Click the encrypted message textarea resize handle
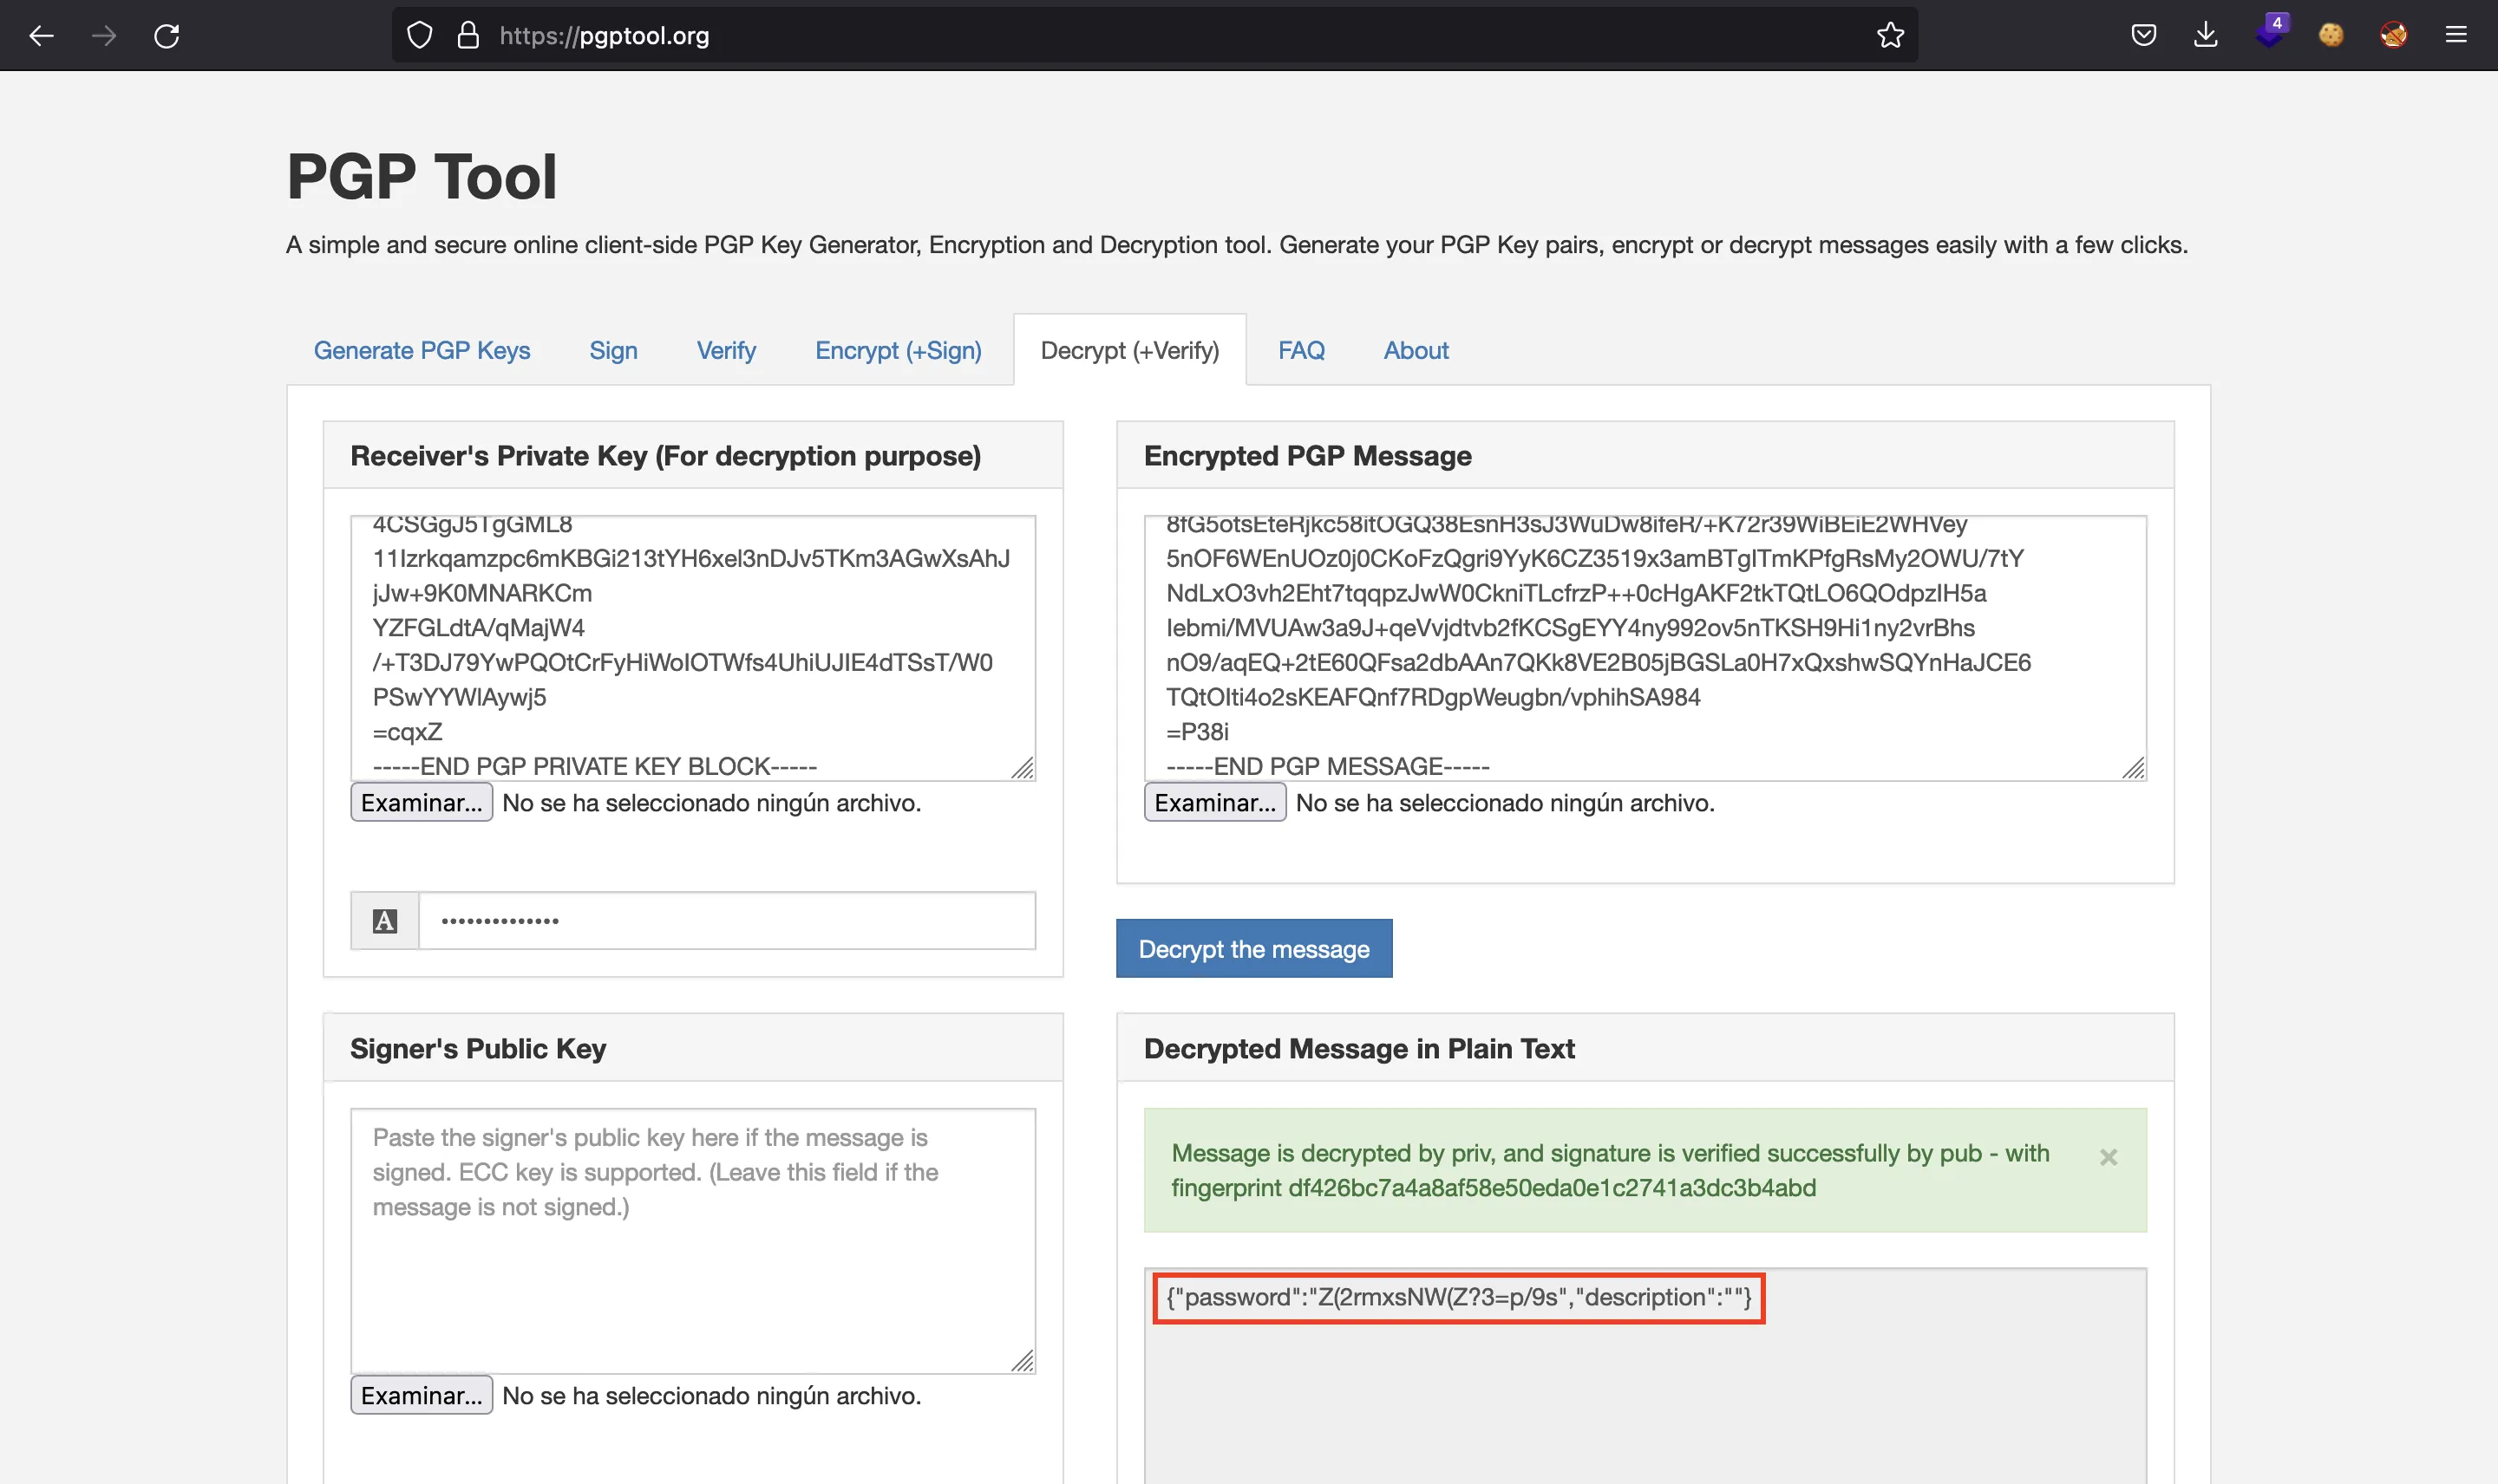The width and height of the screenshot is (2498, 1484). tap(2133, 767)
